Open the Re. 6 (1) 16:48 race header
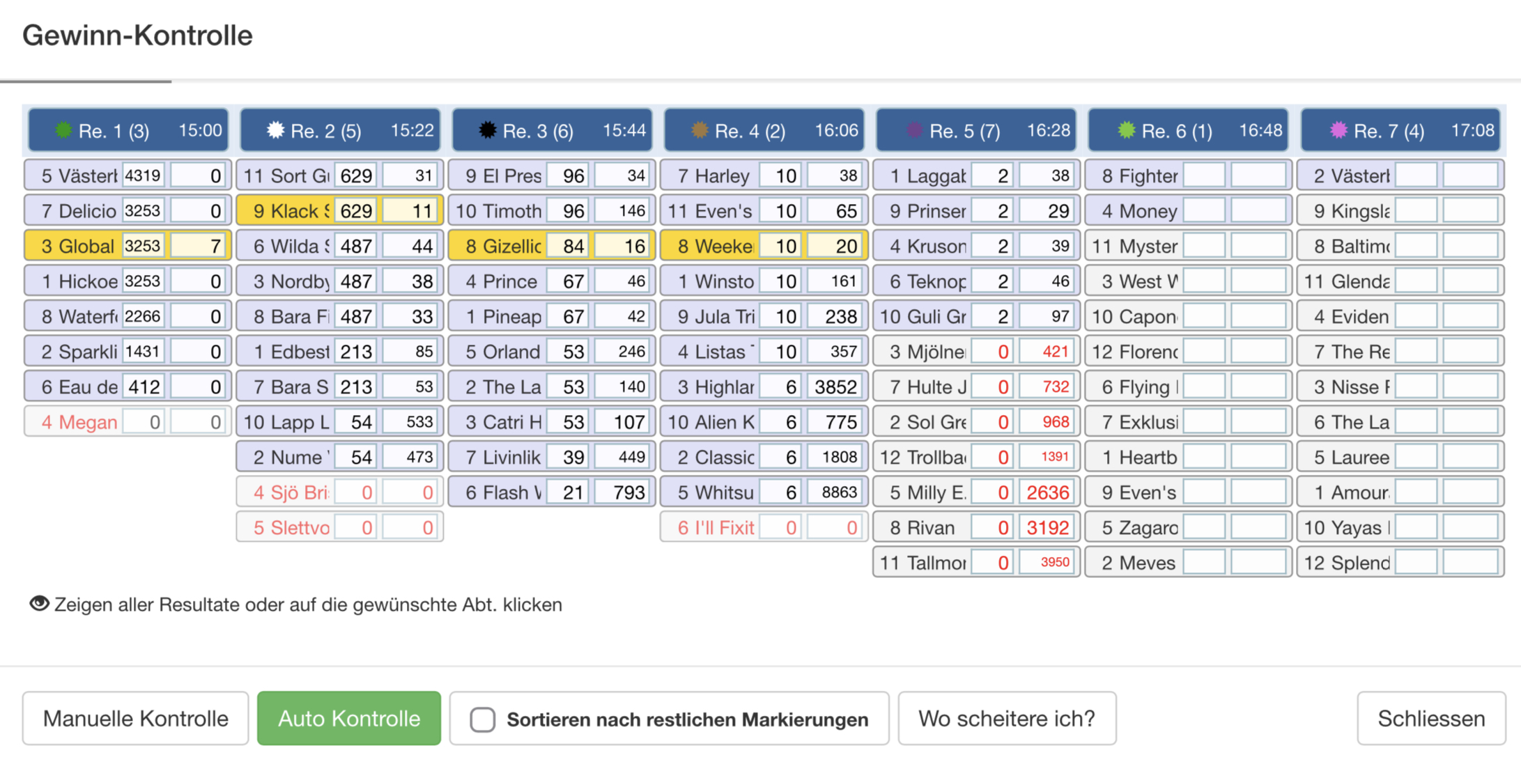This screenshot has width=1521, height=757. click(x=1188, y=130)
